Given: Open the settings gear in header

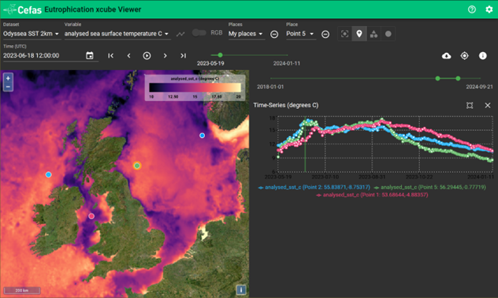Looking at the screenshot, I should pos(489,9).
